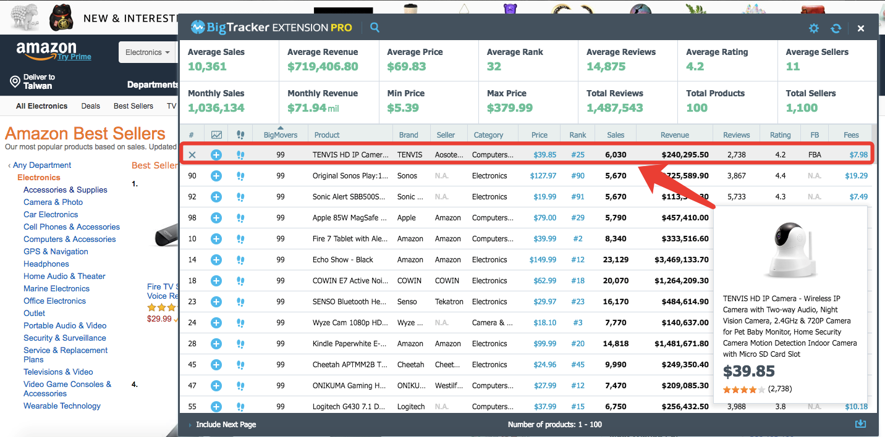This screenshot has height=437, width=885.
Task: Click the Try Prime link
Action: [74, 57]
